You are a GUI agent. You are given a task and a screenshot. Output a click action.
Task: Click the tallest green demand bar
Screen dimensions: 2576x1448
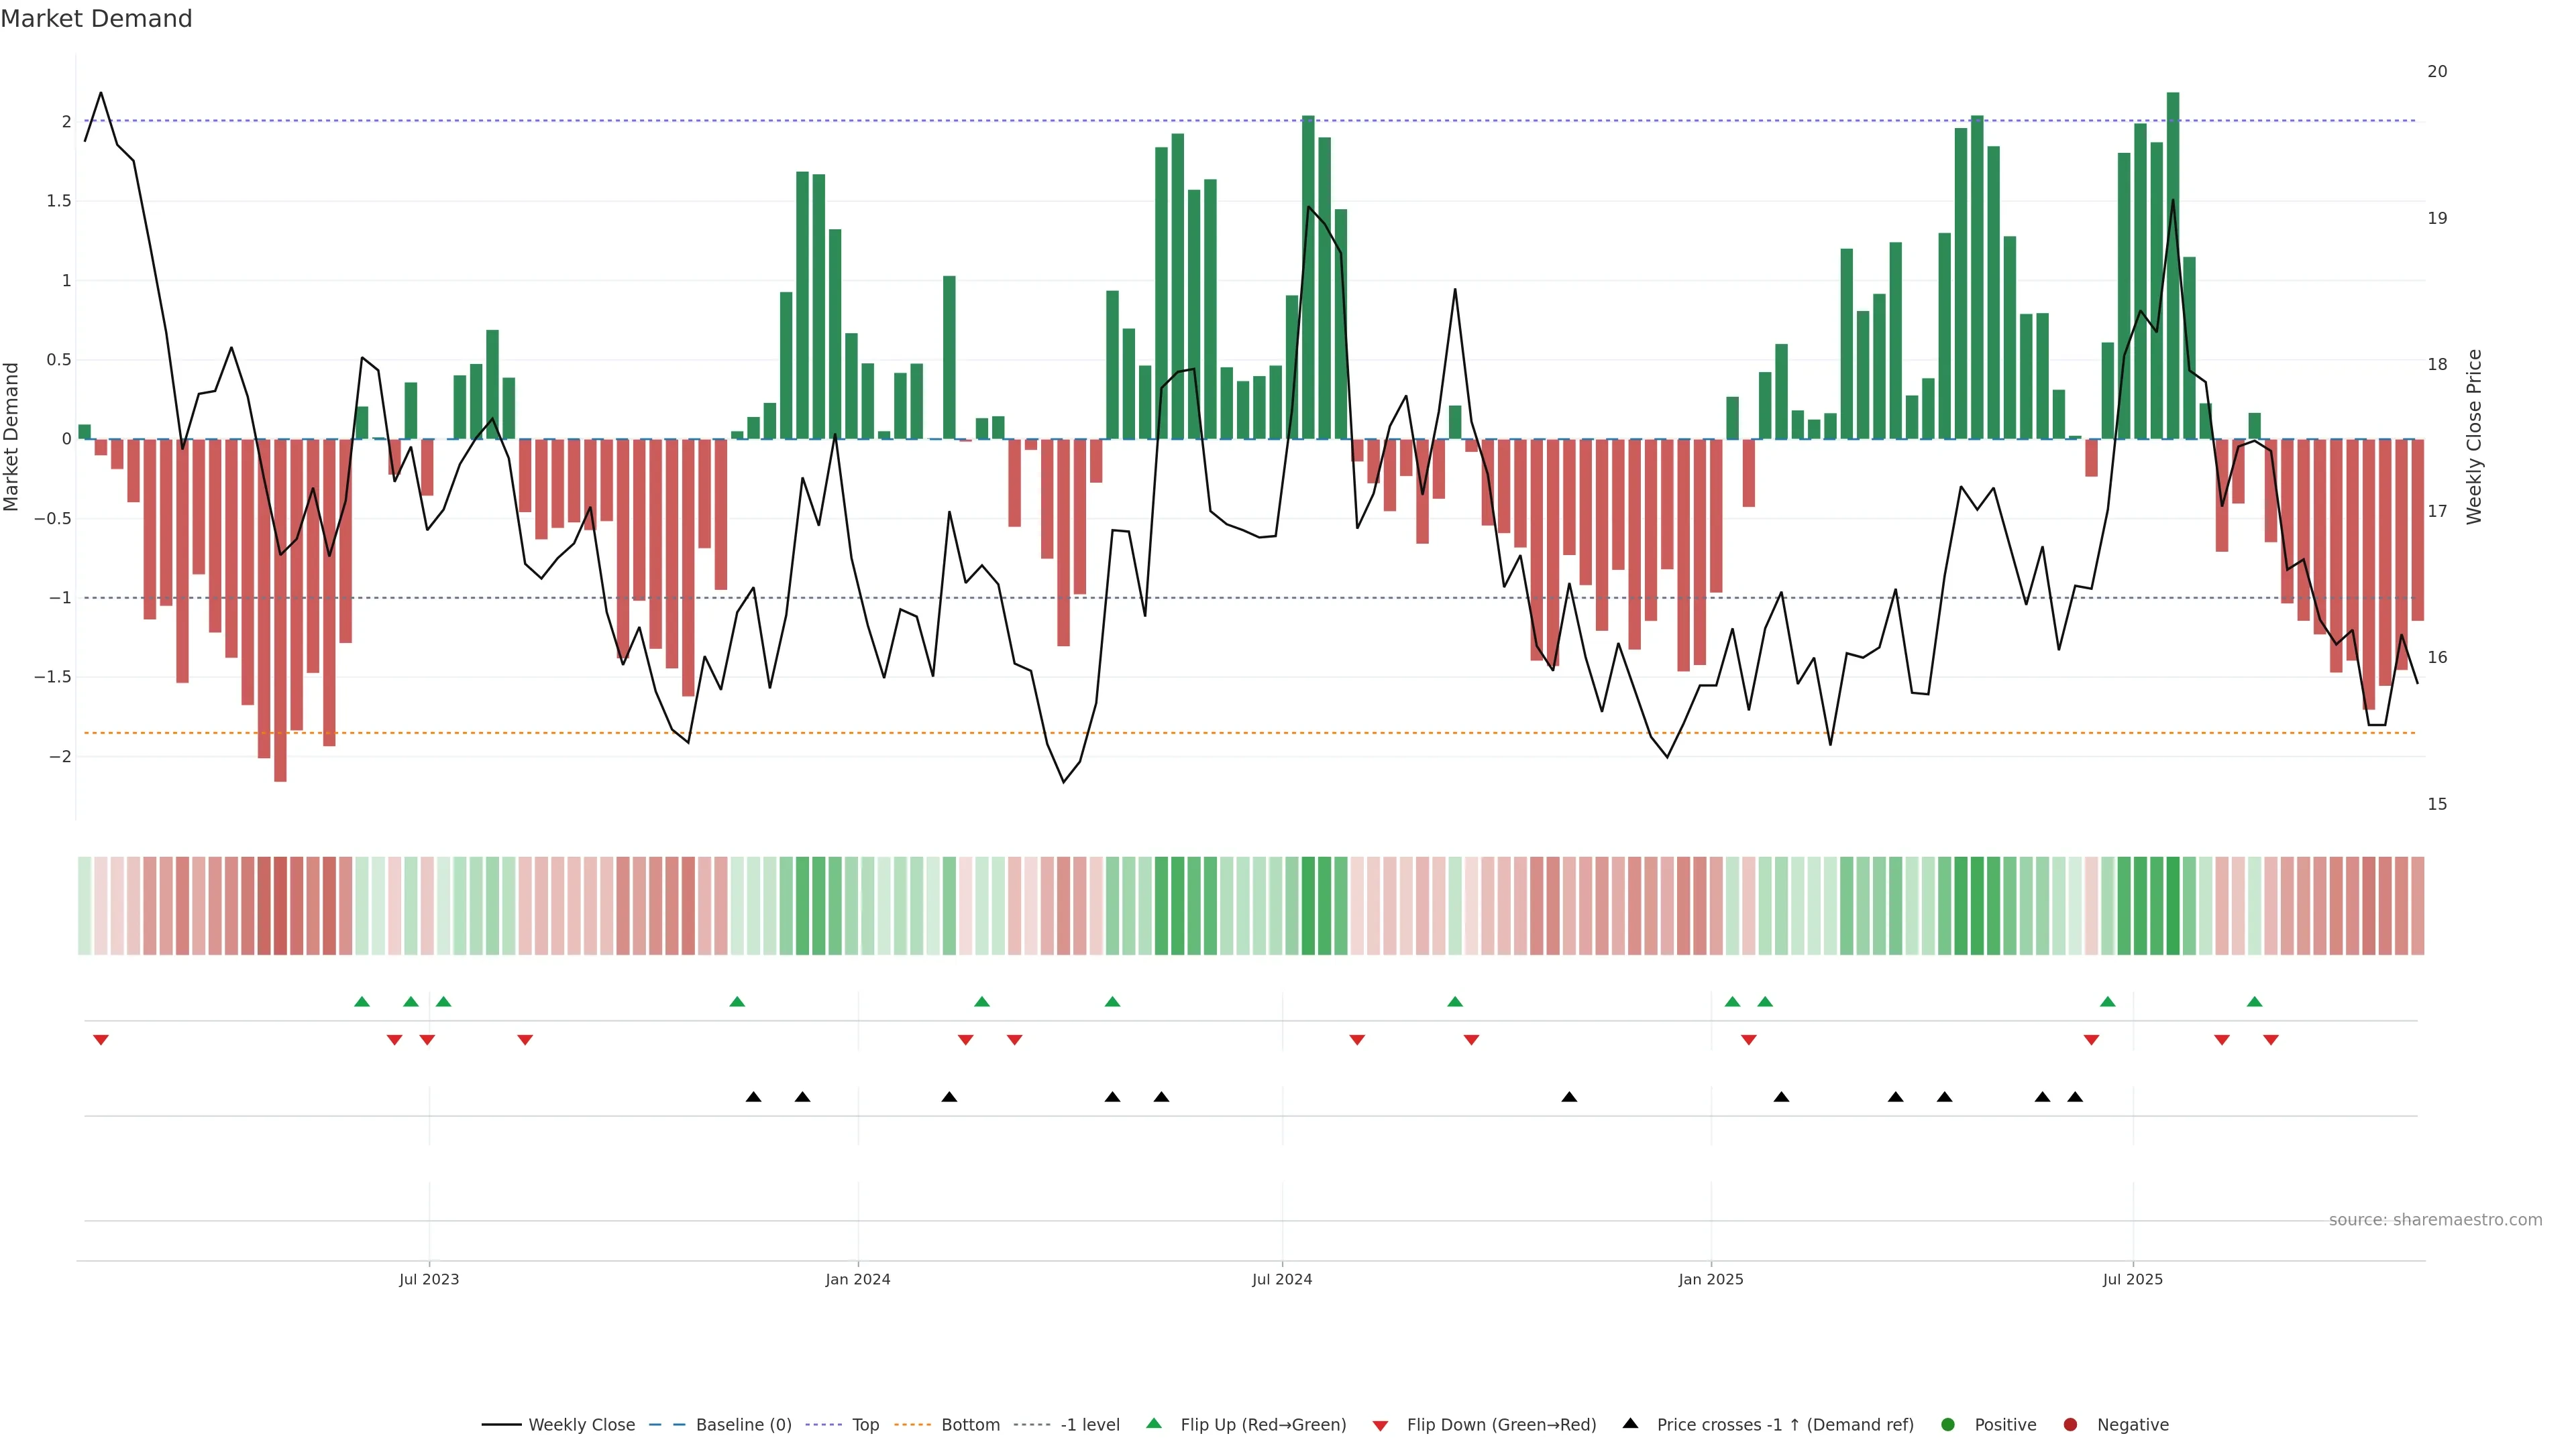[2172, 265]
